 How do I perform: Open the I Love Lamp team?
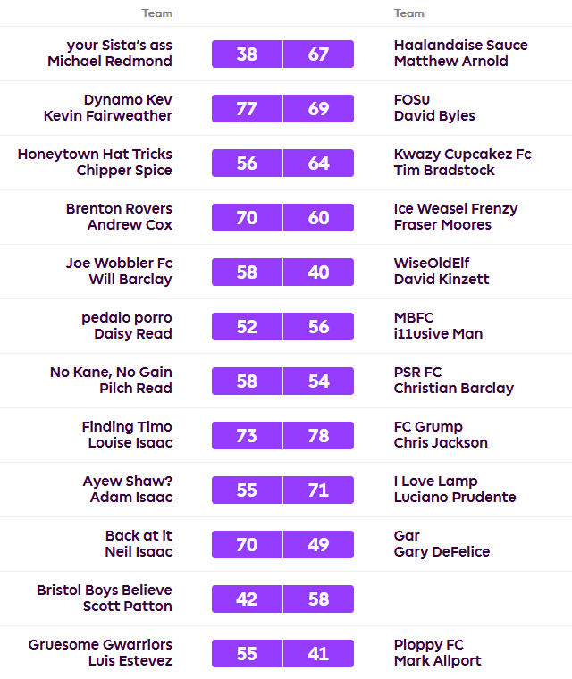tap(435, 482)
